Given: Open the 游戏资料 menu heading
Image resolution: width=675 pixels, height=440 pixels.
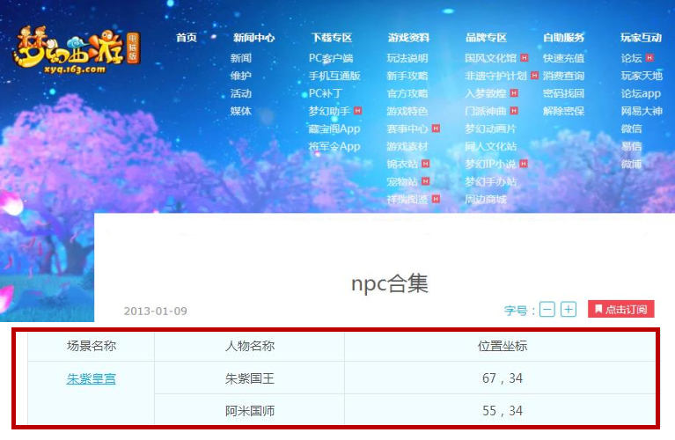Looking at the screenshot, I should pyautogui.click(x=408, y=38).
